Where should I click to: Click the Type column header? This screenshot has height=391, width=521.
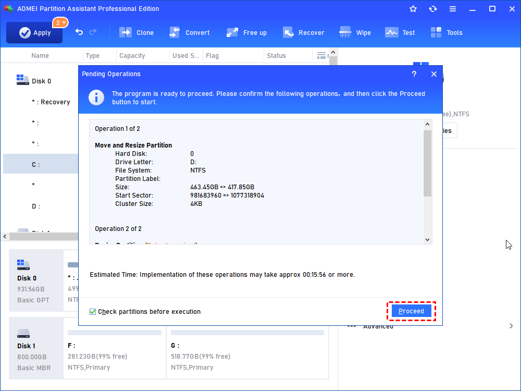92,56
